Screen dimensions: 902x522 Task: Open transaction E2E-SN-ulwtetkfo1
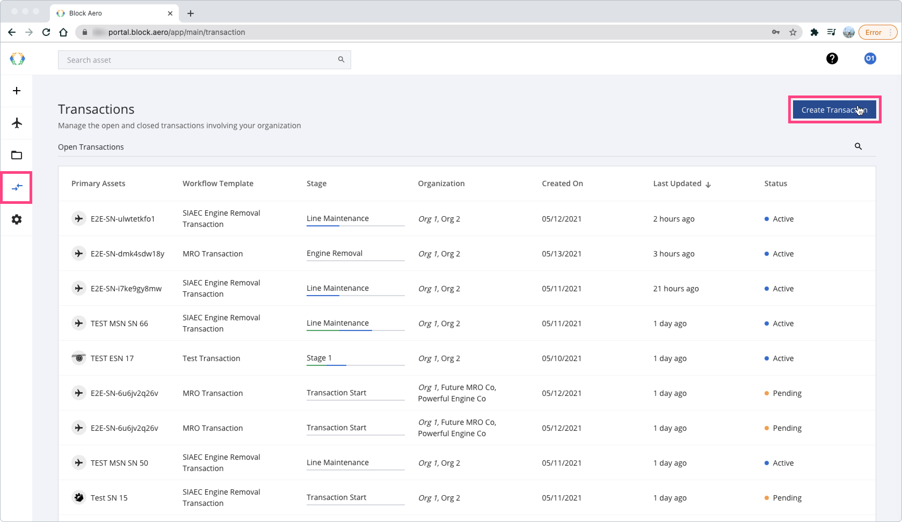pos(467,218)
